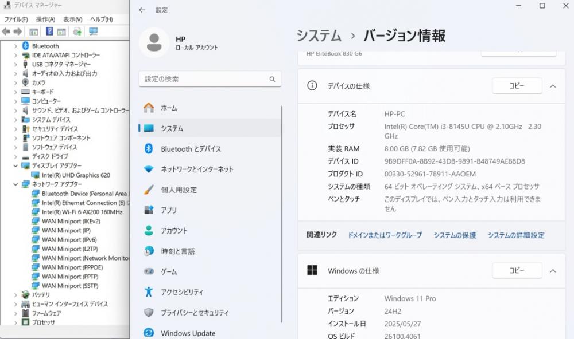This screenshot has width=574, height=339.
Task: Select Intel(R) UHD Graphics 620 device
Action: pos(76,175)
